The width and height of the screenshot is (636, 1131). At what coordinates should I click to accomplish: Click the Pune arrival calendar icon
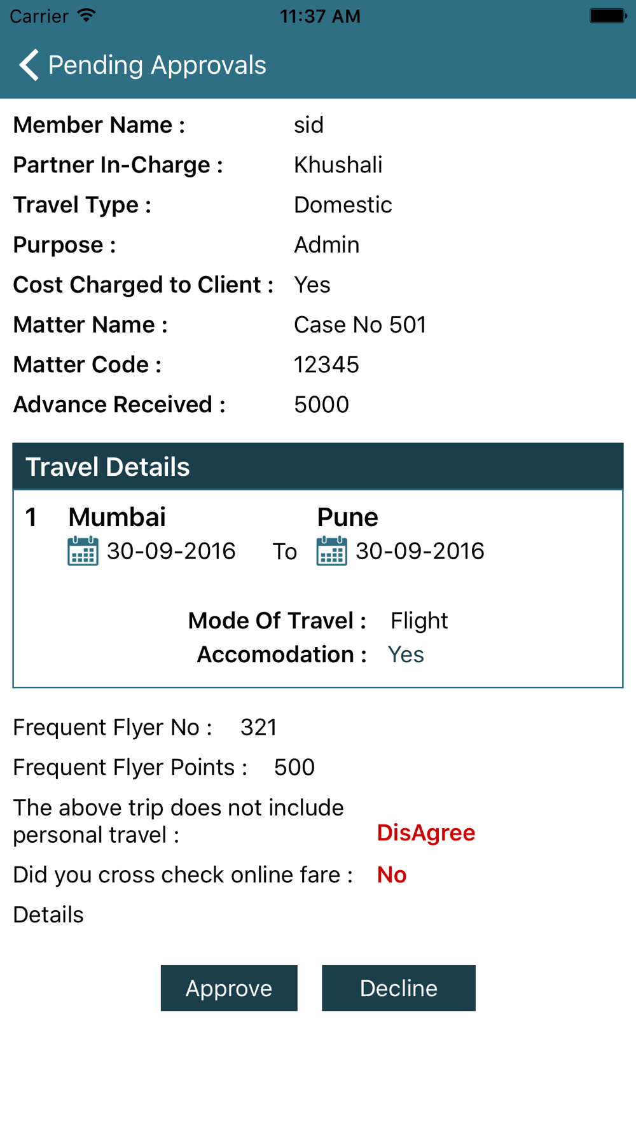pyautogui.click(x=331, y=551)
